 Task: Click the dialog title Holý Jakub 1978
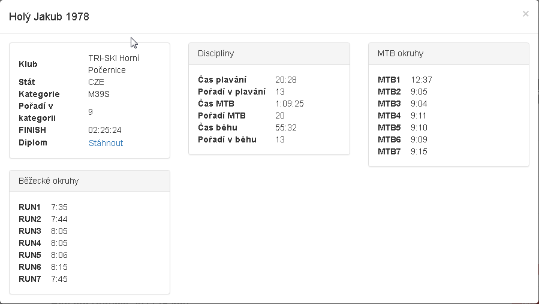point(49,17)
